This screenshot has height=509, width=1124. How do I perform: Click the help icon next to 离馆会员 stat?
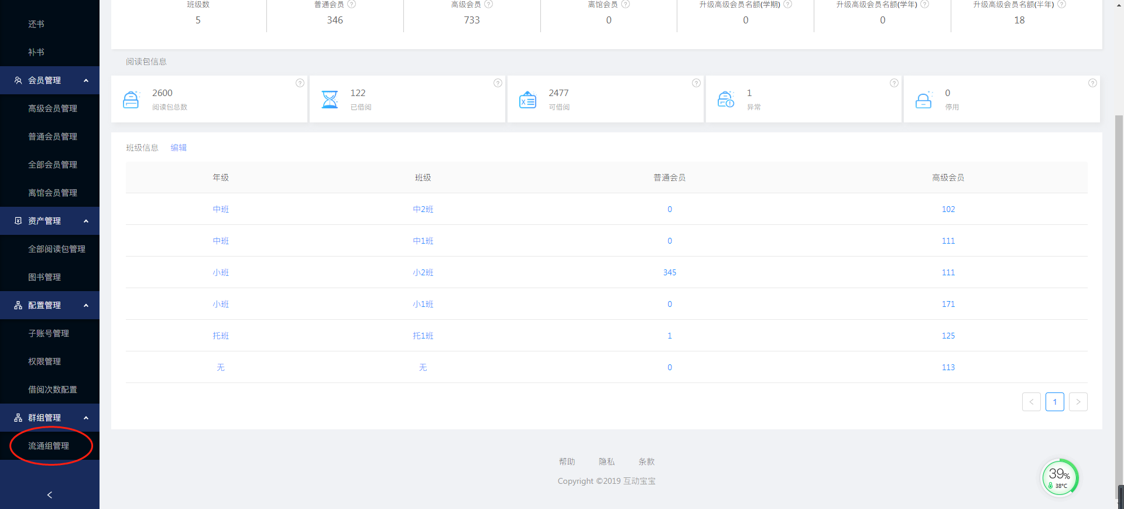pyautogui.click(x=626, y=4)
